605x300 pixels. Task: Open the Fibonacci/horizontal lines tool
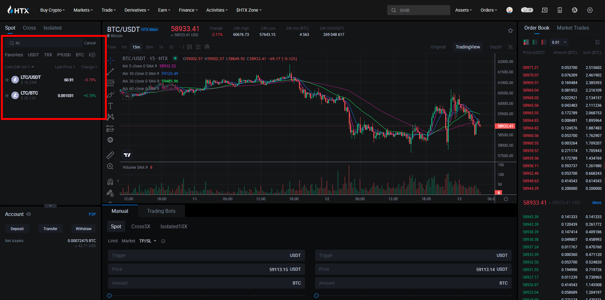click(110, 83)
